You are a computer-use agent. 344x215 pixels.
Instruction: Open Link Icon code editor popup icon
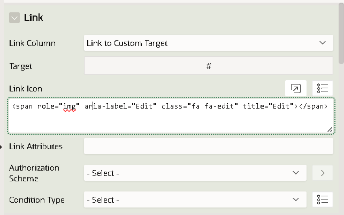point(296,88)
